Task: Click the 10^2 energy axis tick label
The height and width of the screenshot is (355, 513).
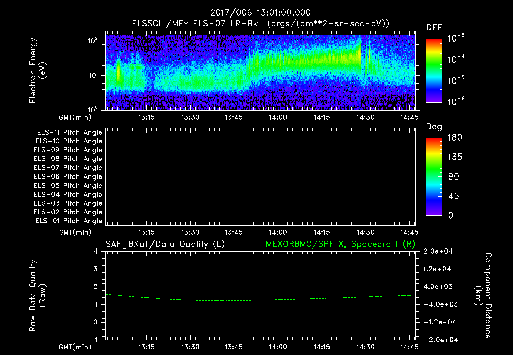Action: click(93, 41)
